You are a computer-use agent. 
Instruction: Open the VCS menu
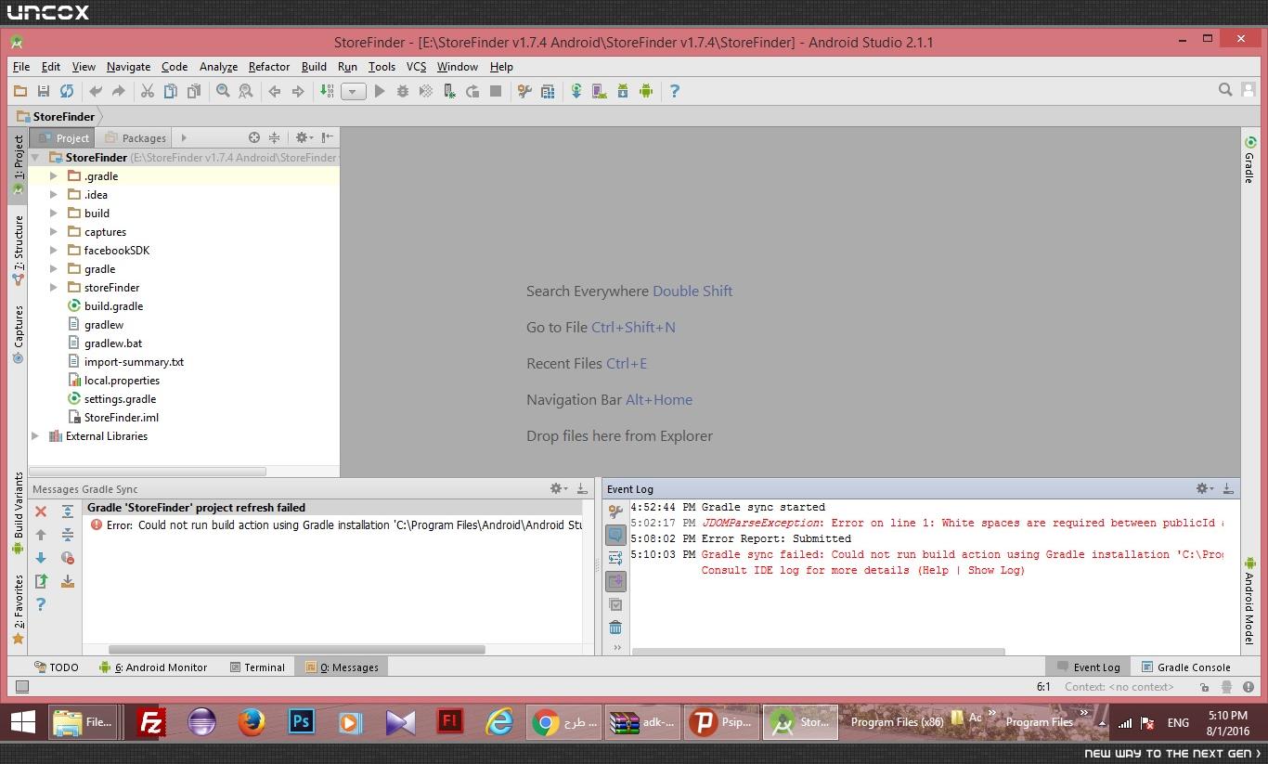416,67
